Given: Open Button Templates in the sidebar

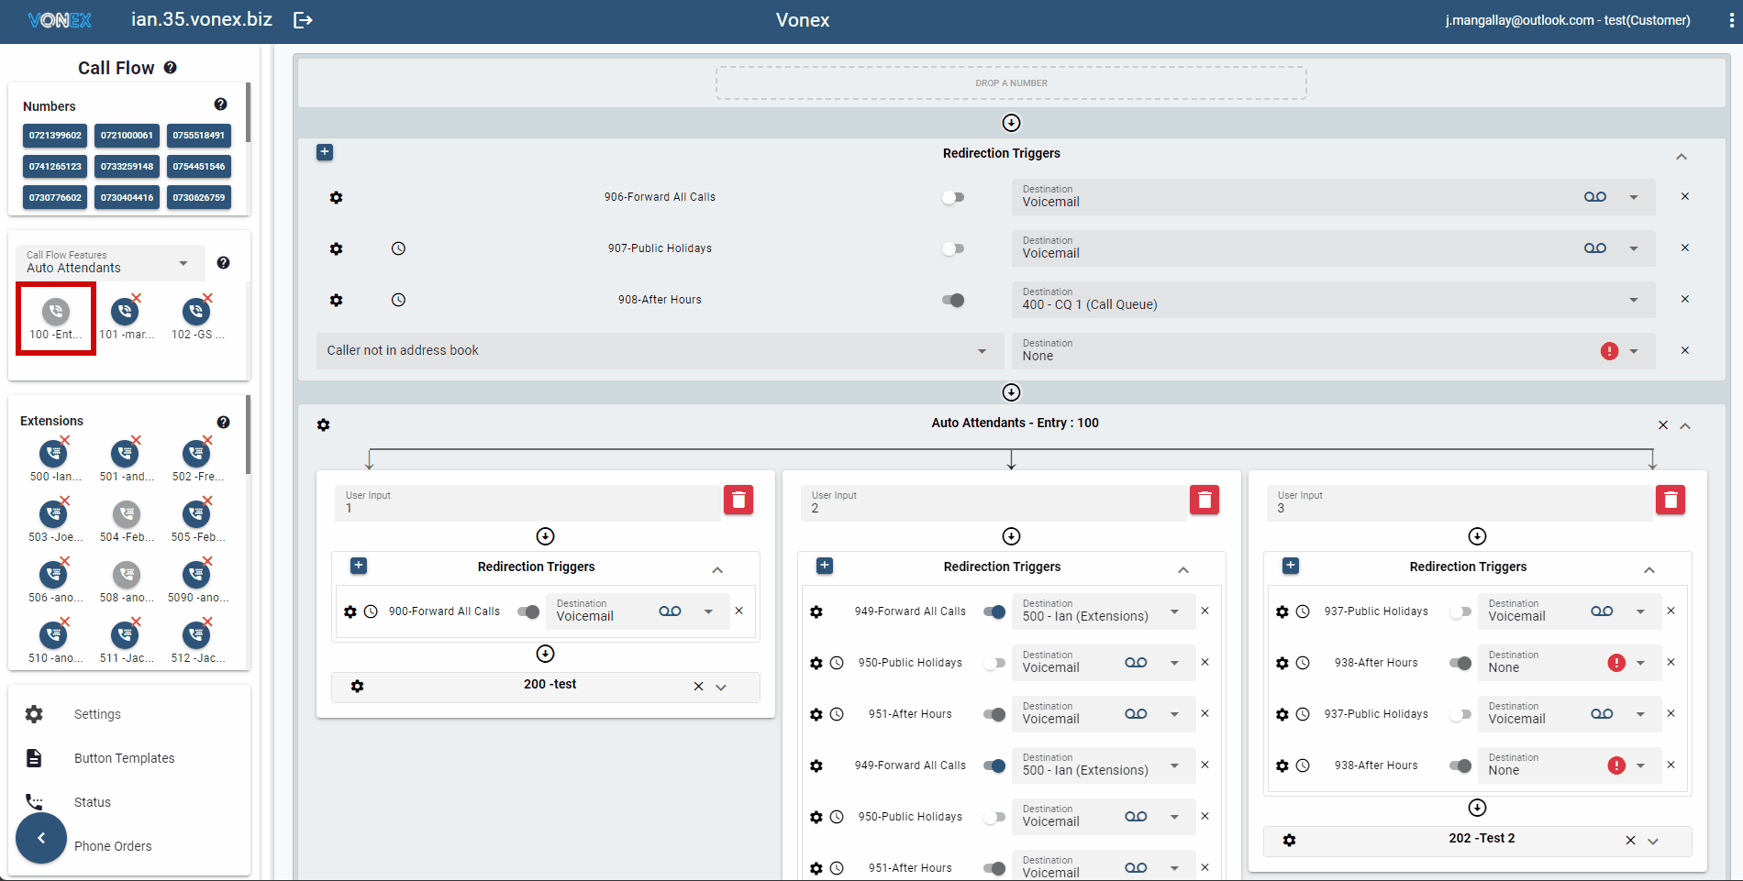Looking at the screenshot, I should click(x=124, y=758).
